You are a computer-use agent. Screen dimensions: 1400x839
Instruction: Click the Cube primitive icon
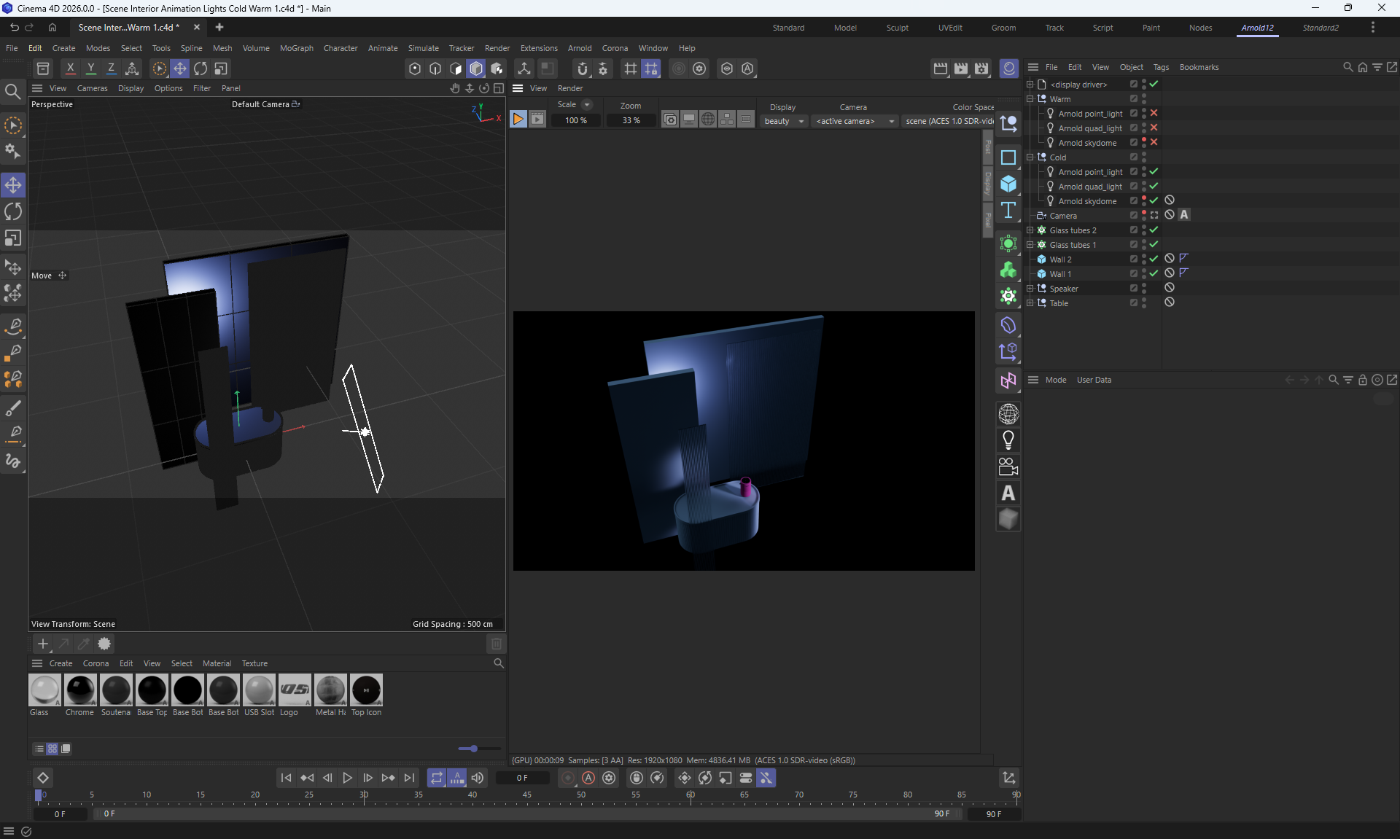click(x=1008, y=184)
